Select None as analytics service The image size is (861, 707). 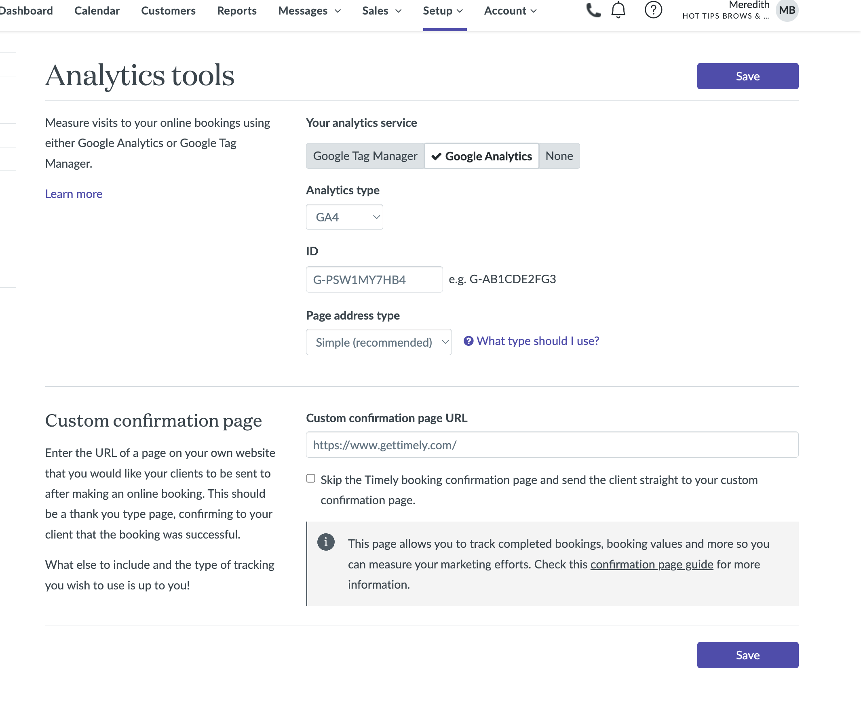click(x=559, y=156)
